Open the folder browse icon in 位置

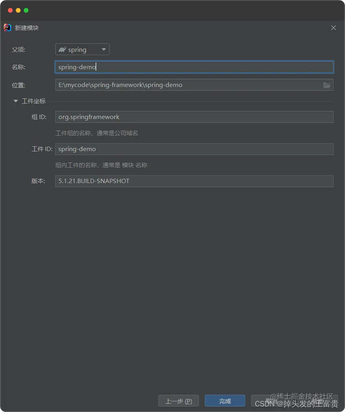tap(326, 85)
